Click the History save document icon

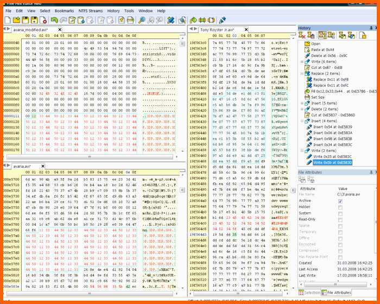[x=363, y=35]
